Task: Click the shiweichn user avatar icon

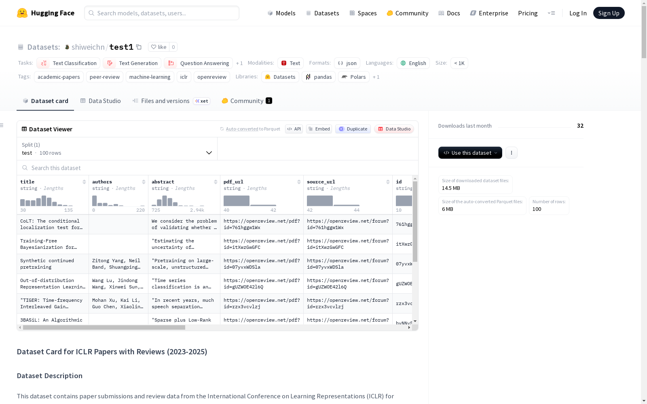Action: coord(67,47)
